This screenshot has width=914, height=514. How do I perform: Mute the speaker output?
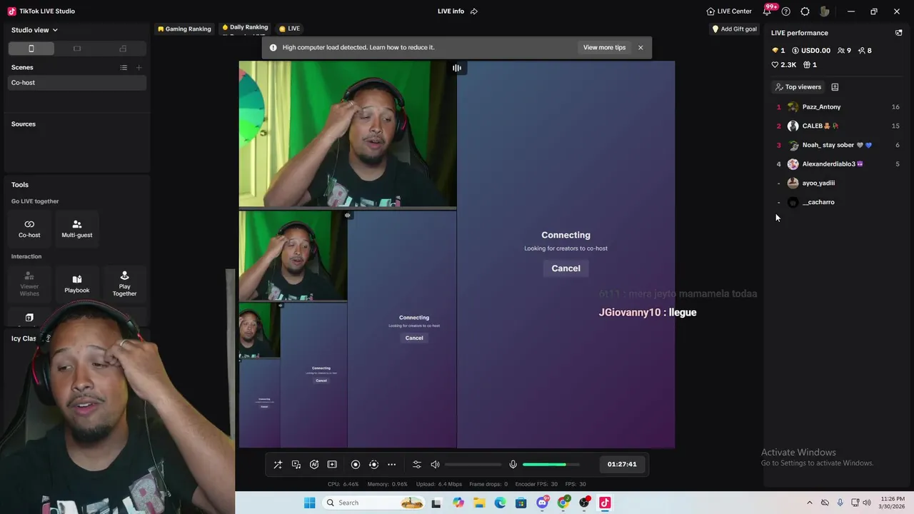435,465
